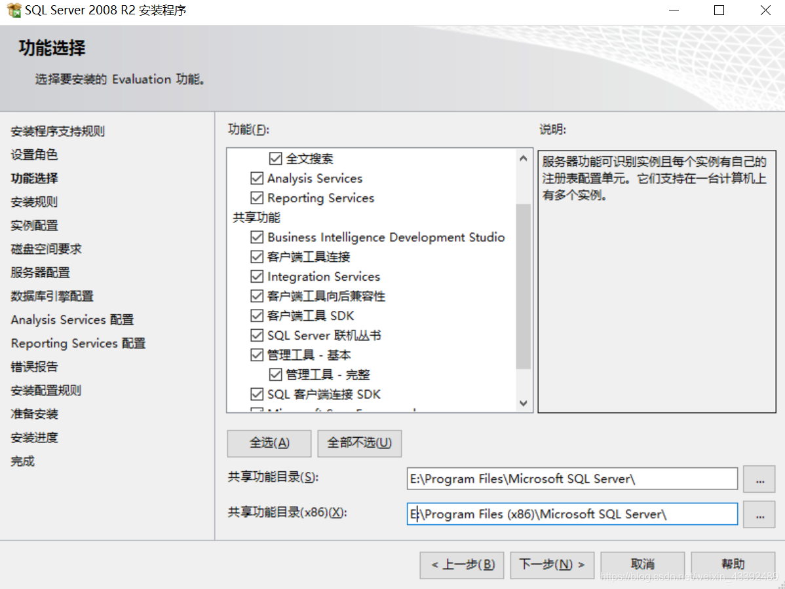Viewport: 785px width, 589px height.
Task: Select 准备安装 step in sidebar
Action: coord(34,414)
